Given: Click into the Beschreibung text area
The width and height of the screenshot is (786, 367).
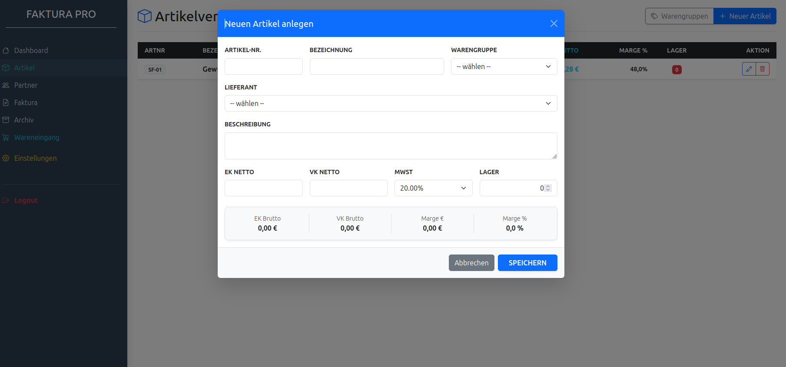Looking at the screenshot, I should 391,146.
